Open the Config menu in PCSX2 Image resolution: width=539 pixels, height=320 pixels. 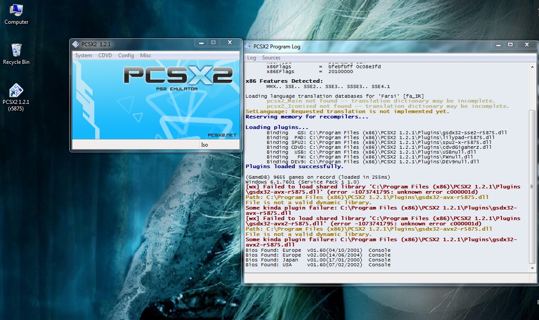[x=126, y=55]
